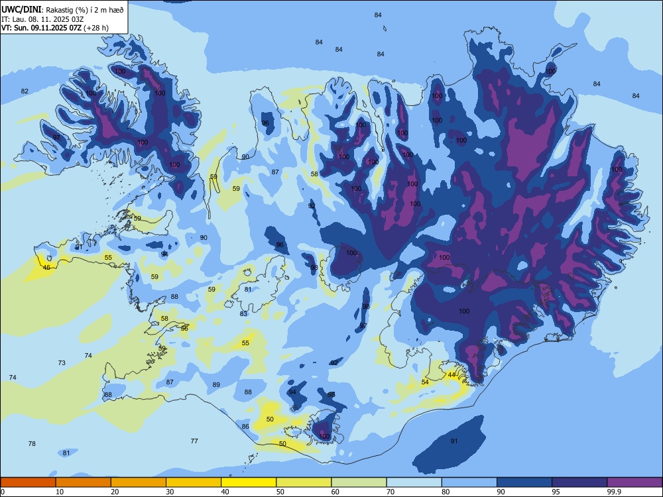Click the purple legend swatch above 99.9
663x497 pixels.
click(x=634, y=482)
